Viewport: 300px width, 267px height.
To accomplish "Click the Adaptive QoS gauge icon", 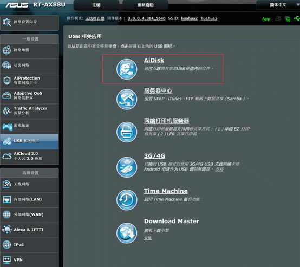I will coord(7,95).
